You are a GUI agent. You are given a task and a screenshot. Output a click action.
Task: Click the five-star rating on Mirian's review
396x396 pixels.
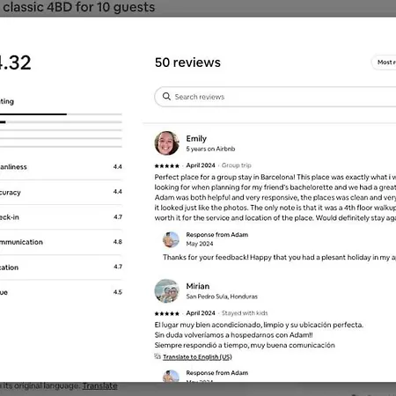tap(167, 313)
